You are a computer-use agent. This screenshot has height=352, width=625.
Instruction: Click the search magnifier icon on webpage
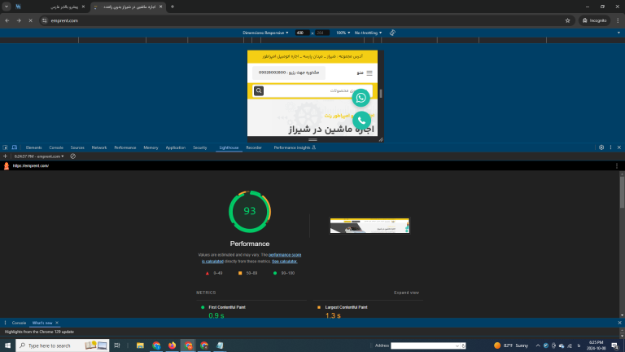(x=259, y=91)
